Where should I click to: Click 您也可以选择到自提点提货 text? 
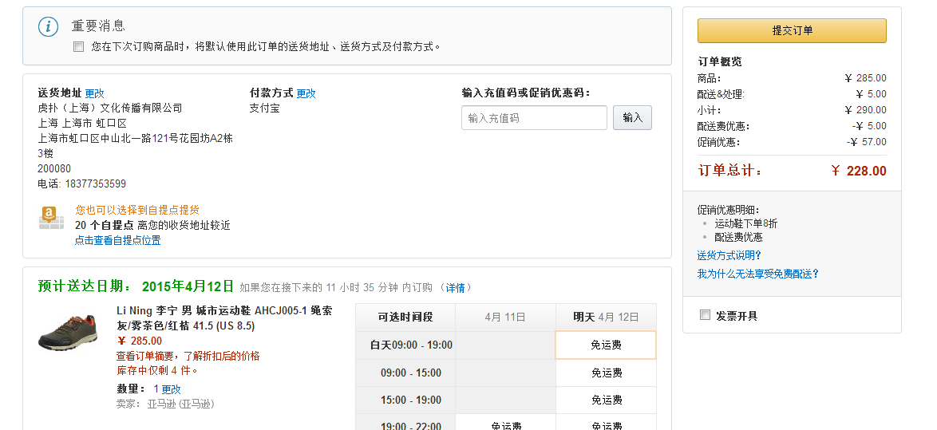point(137,210)
